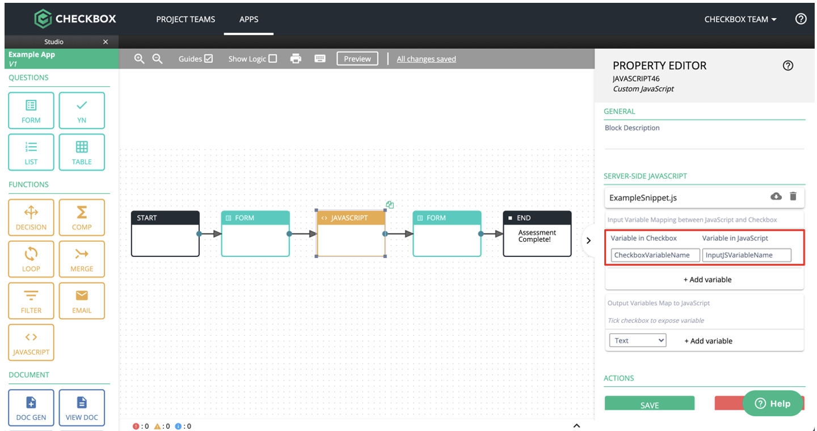This screenshot has height=431, width=817.
Task: Click the green SAVE button
Action: click(x=650, y=403)
